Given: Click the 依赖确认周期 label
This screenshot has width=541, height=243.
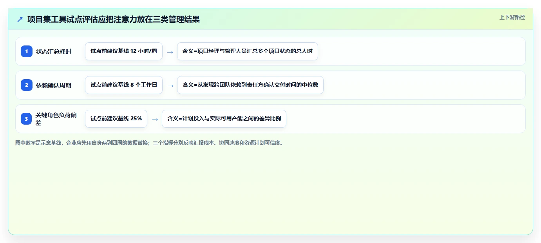Looking at the screenshot, I should click(54, 85).
